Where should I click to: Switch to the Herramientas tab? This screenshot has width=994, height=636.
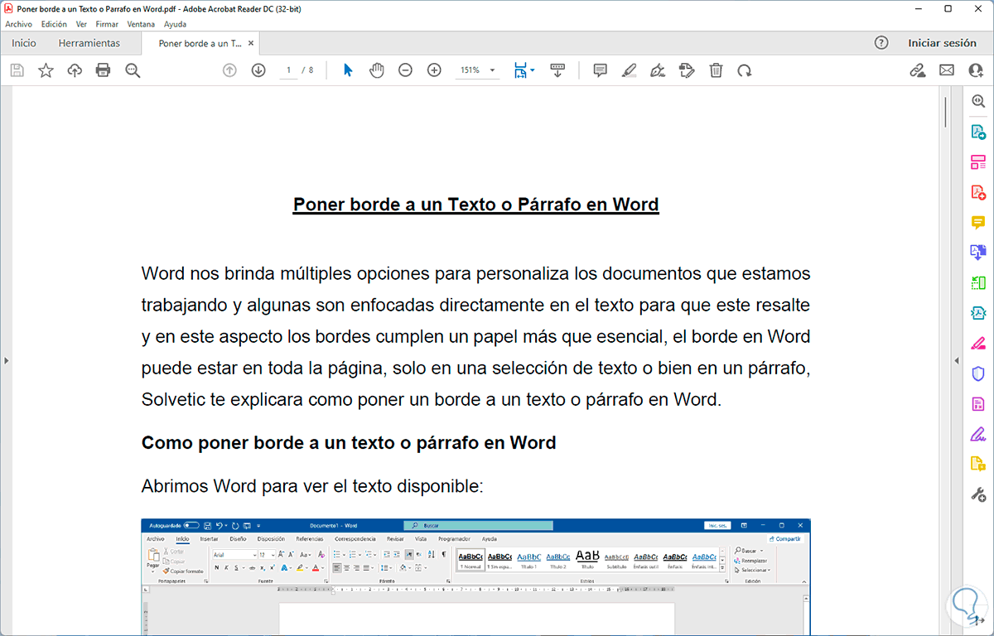[89, 43]
